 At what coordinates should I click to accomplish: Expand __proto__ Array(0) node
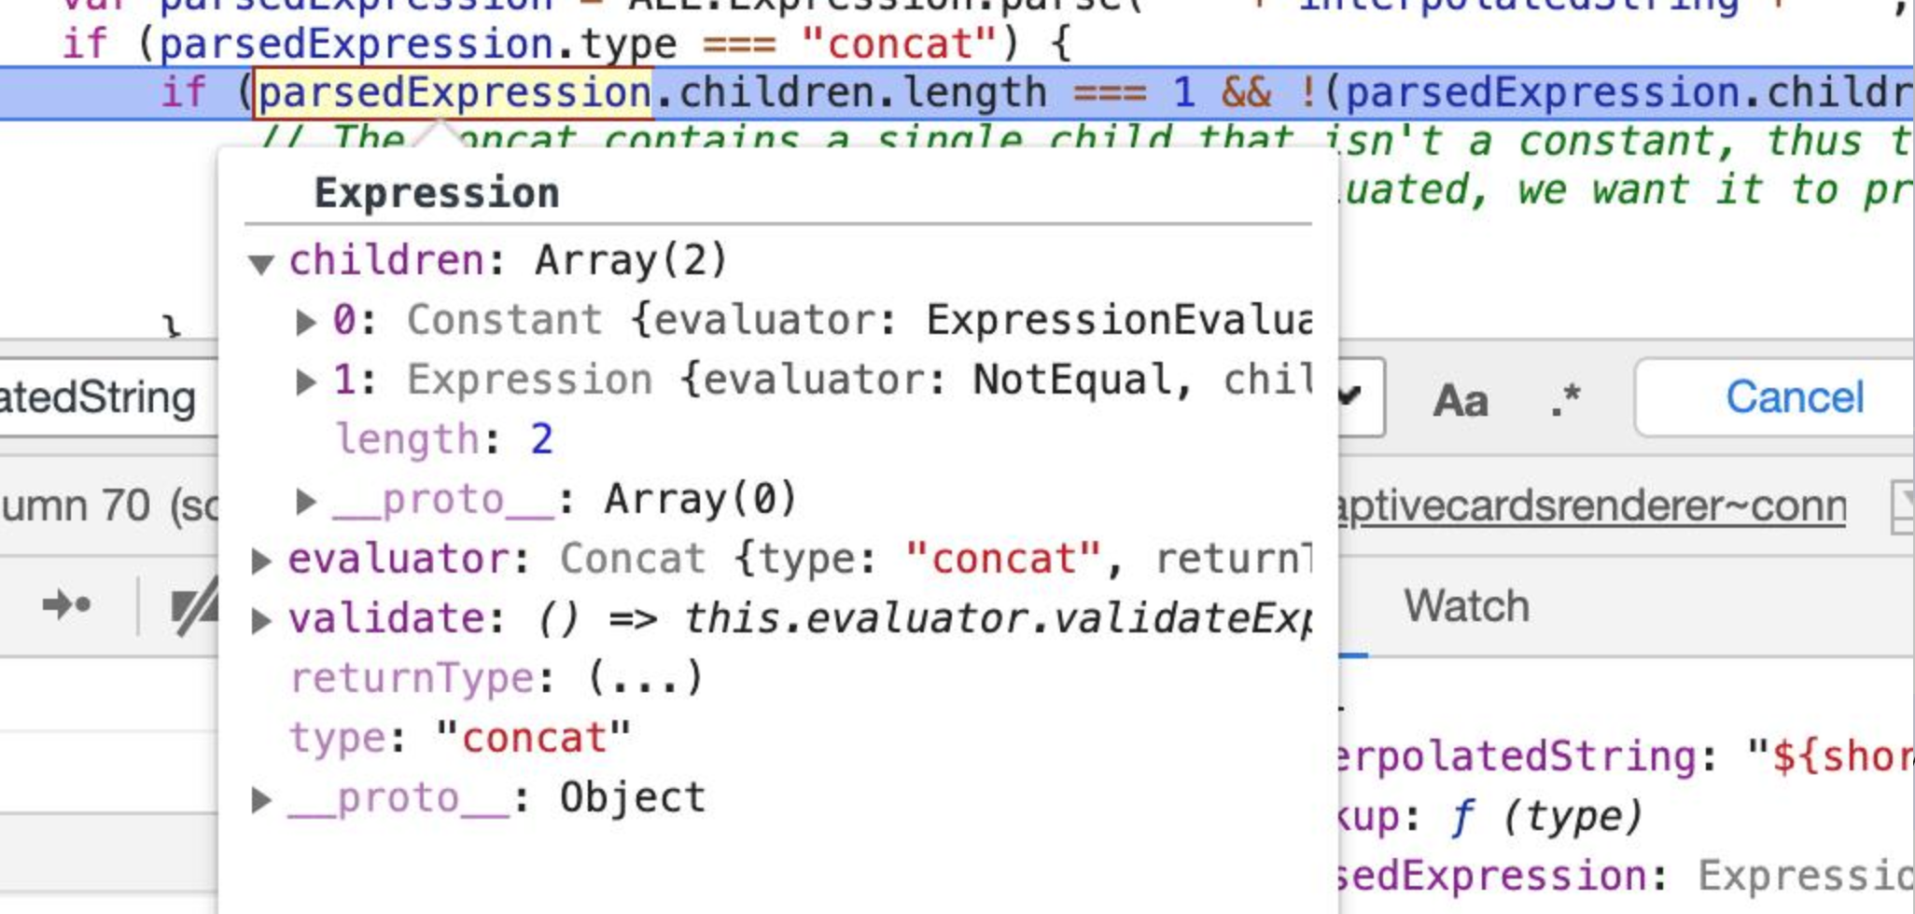click(305, 501)
